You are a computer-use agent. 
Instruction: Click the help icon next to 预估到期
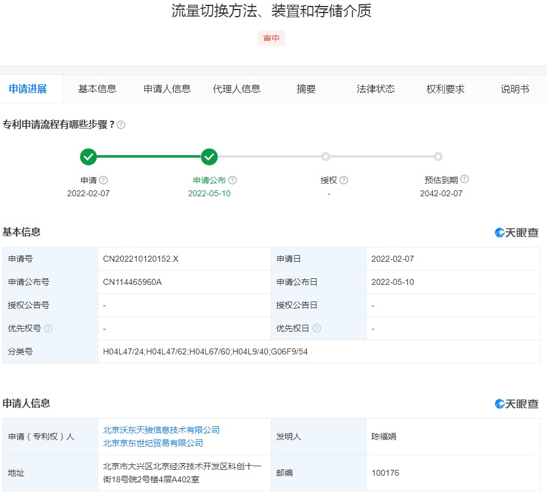tap(464, 179)
